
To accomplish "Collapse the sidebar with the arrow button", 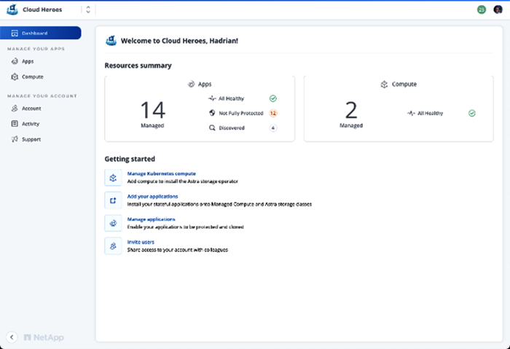I will pos(12,337).
